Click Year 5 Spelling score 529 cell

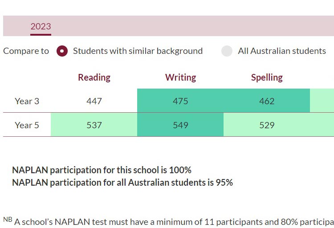[267, 125]
